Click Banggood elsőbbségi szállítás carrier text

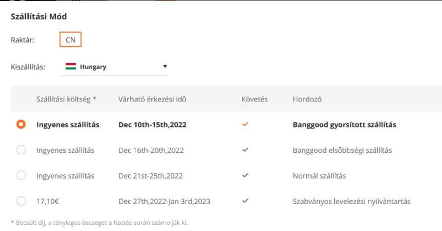[x=342, y=151]
